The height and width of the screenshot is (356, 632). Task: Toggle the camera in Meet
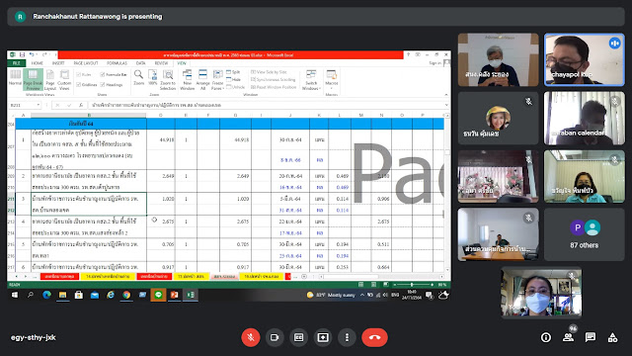(x=275, y=337)
